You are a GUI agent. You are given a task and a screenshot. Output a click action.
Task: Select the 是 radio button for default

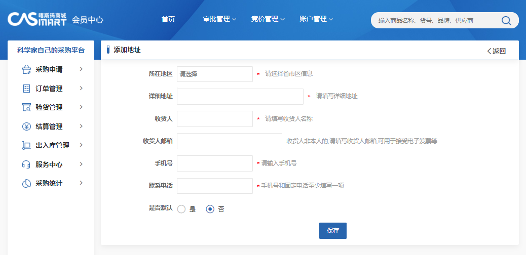pos(181,209)
